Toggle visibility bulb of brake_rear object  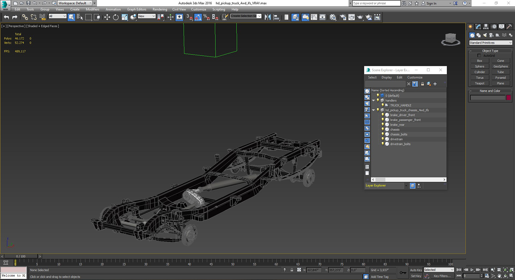pos(383,125)
